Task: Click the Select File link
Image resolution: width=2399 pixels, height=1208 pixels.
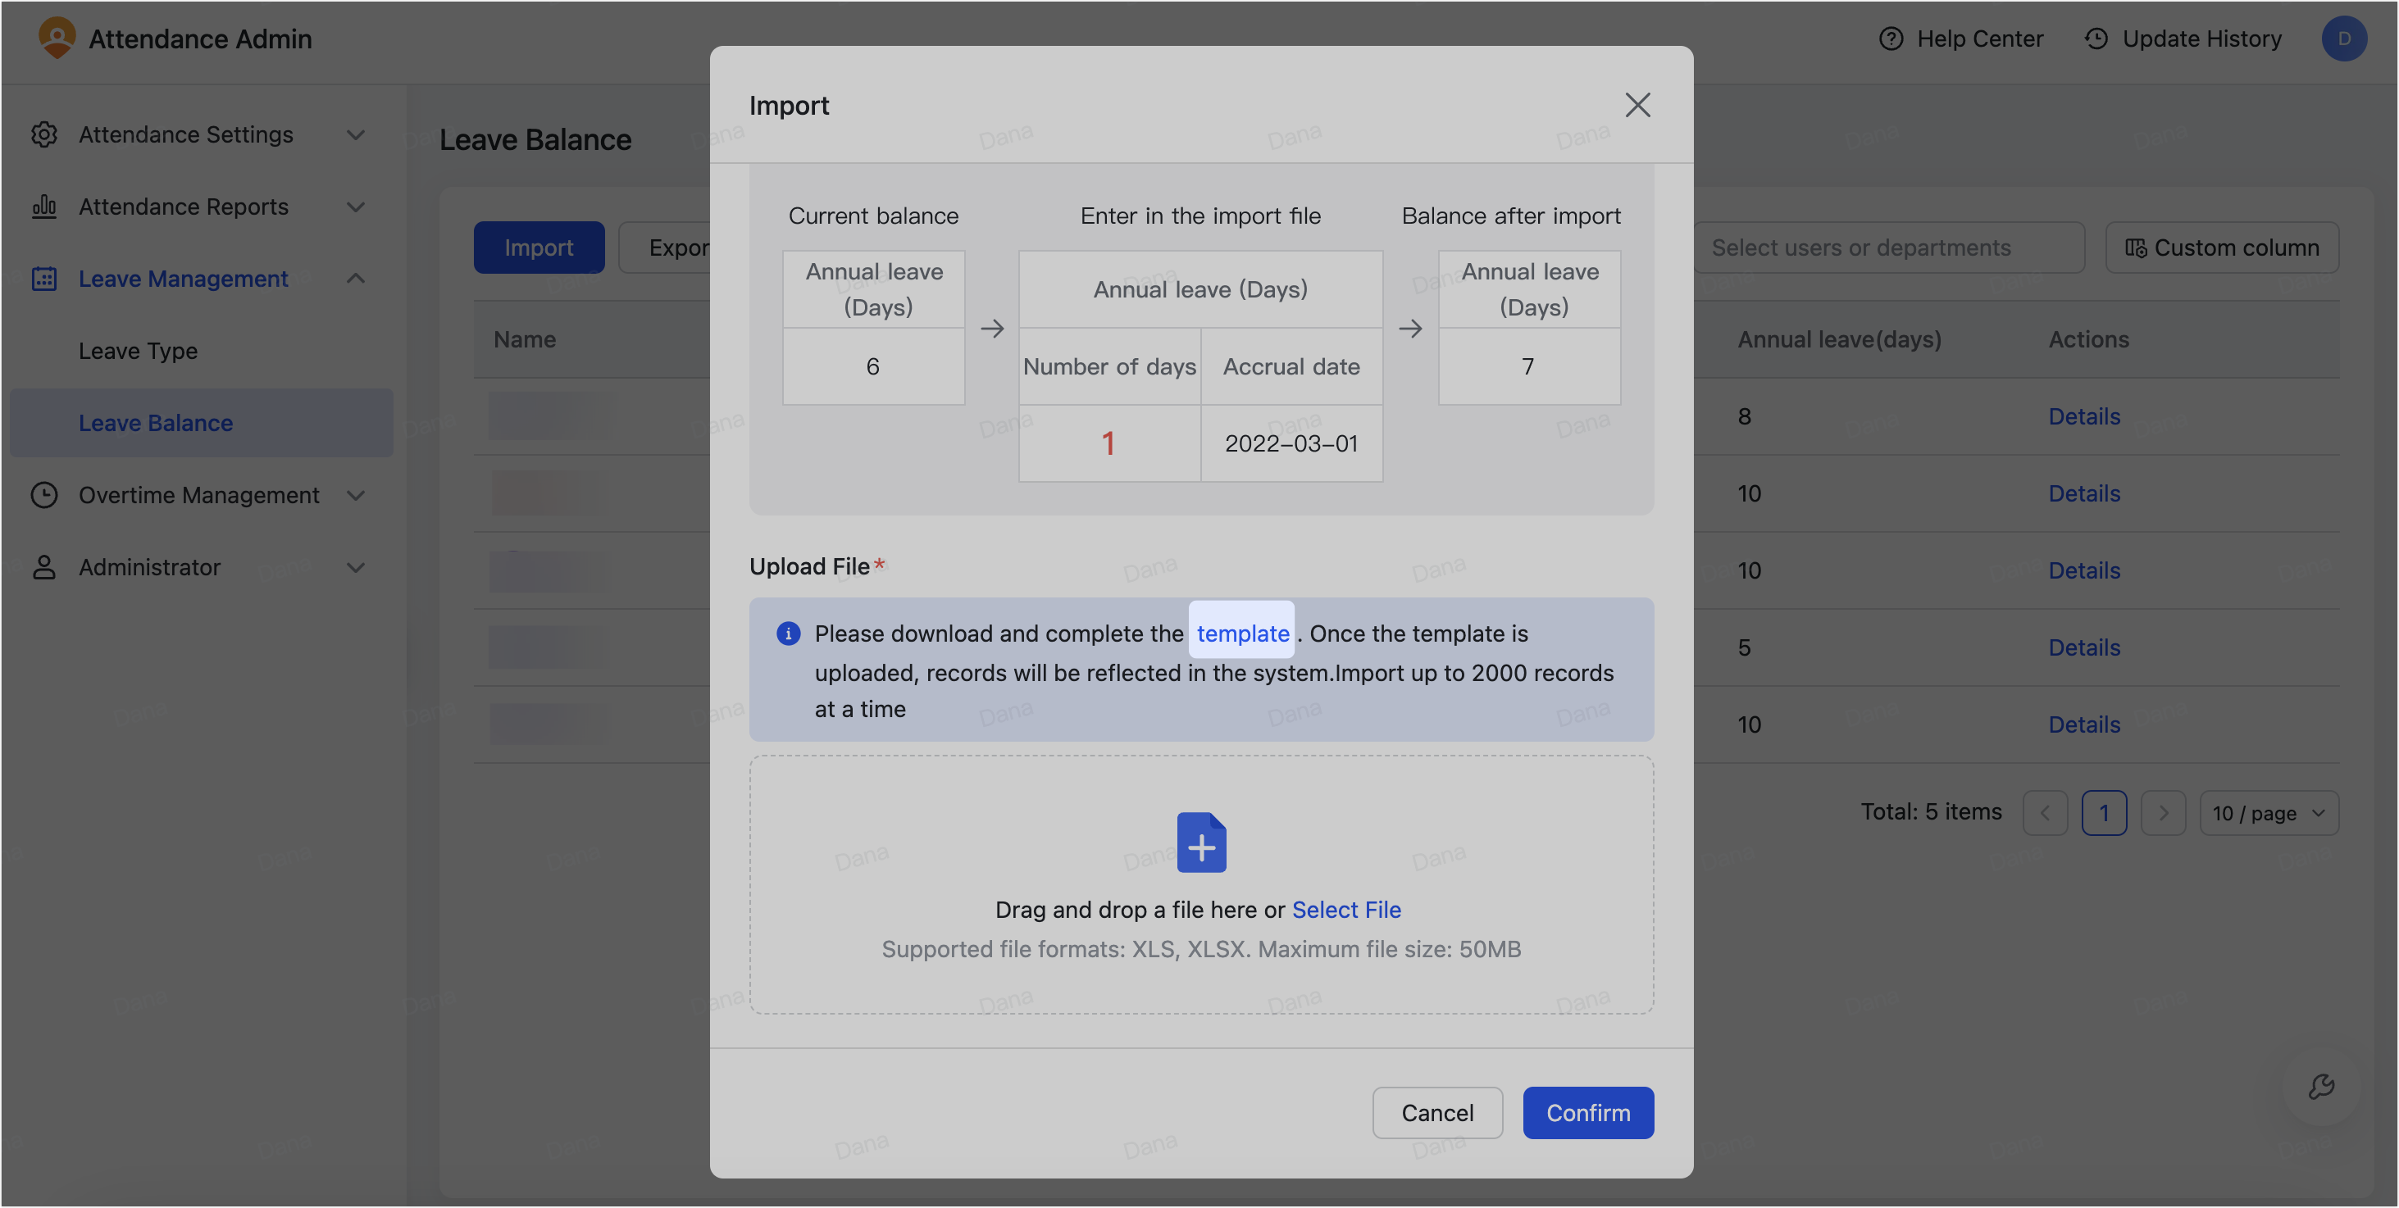Action: pyautogui.click(x=1345, y=909)
